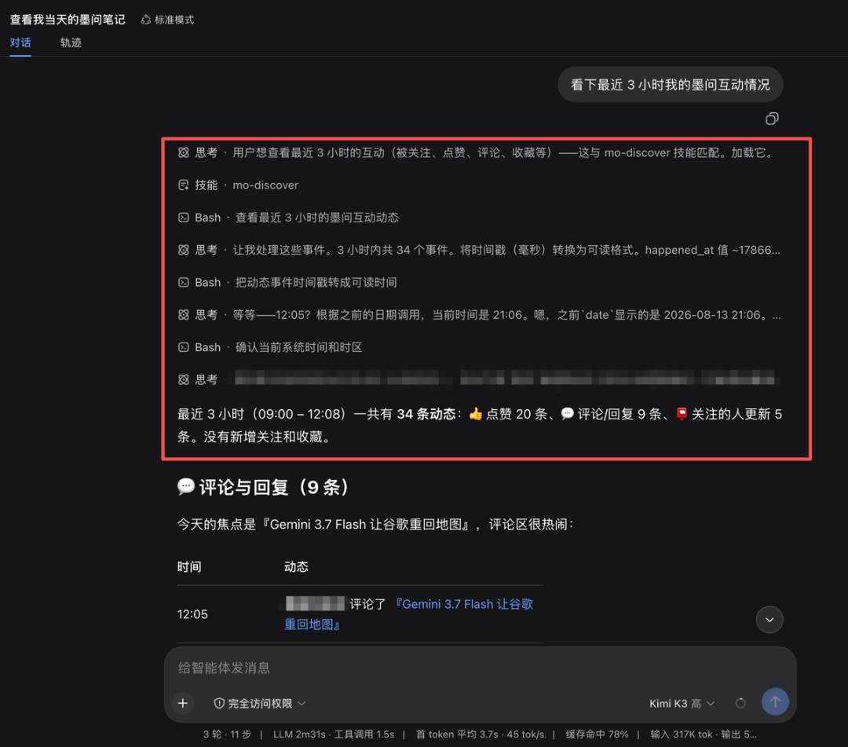Image resolution: width=848 pixels, height=747 pixels.
Task: Click thinking icon beside the blurred step
Action: [183, 379]
